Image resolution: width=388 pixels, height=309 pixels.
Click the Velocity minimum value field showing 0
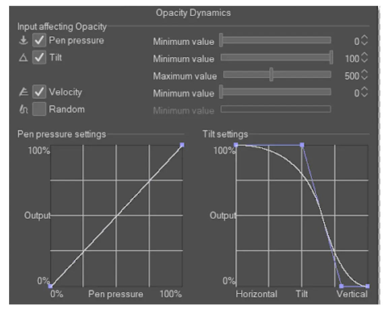(357, 93)
